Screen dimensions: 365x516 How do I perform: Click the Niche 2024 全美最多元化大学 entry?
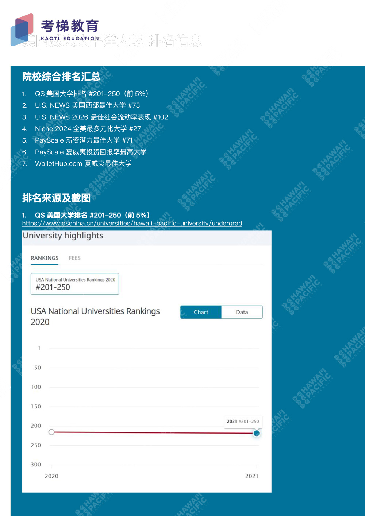88,129
